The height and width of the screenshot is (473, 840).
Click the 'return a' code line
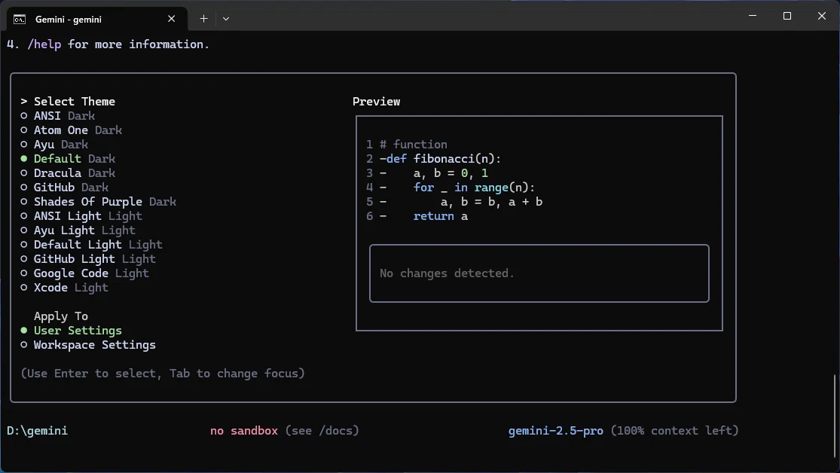click(441, 216)
